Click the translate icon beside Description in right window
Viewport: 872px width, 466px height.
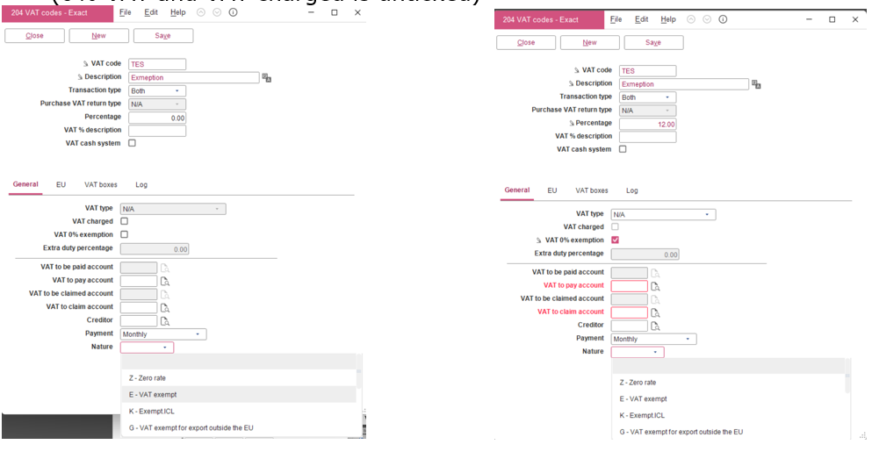click(756, 84)
